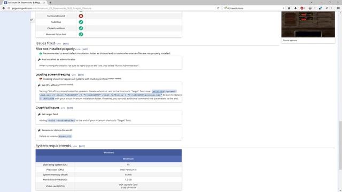Click the Operating system (OS) row label
The height and width of the screenshot is (192, 342).
55,165
